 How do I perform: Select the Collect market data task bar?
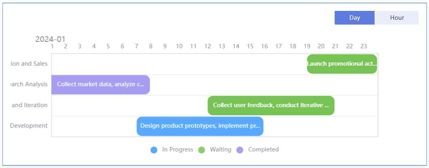pos(101,84)
